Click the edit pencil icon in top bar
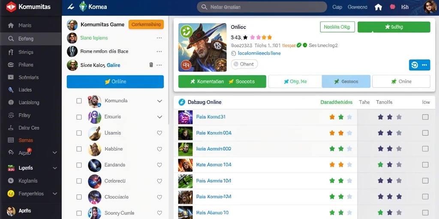Image resolution: width=439 pixels, height=219 pixels. [x=71, y=7]
